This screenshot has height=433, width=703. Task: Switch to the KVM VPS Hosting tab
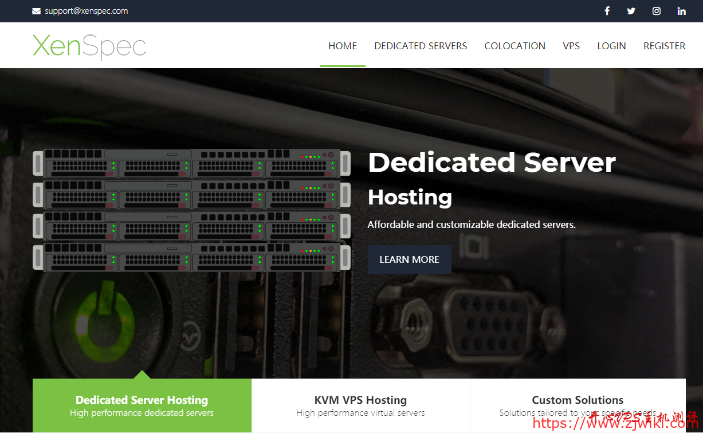pos(360,406)
